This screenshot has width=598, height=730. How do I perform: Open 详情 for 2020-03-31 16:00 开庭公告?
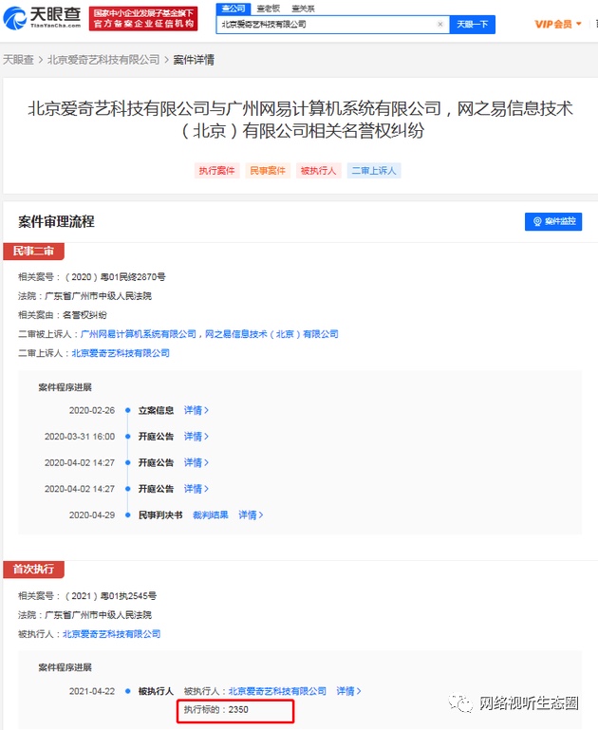coord(196,437)
